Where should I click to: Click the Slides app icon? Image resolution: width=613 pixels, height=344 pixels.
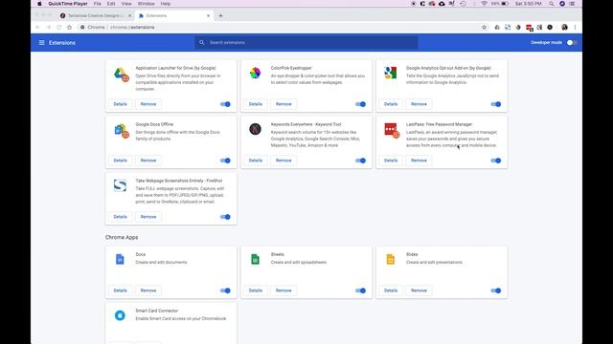click(x=390, y=259)
